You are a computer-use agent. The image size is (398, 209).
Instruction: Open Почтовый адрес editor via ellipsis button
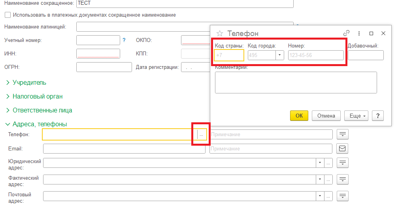tap(328, 196)
